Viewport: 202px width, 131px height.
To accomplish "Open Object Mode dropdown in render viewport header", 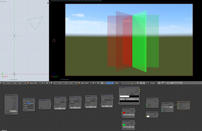I will (x=85, y=83).
